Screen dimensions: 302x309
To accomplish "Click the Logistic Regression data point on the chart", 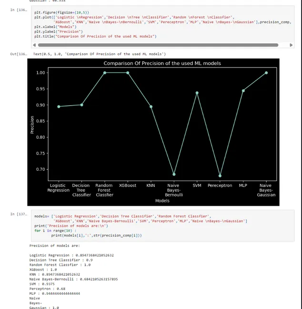I will coord(59,106).
